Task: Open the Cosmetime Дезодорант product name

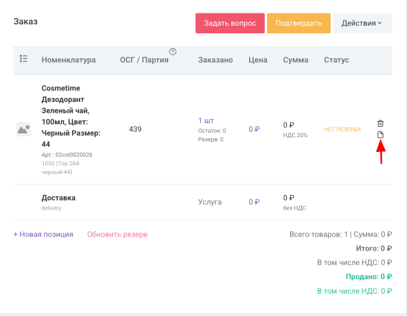Action: coord(71,116)
